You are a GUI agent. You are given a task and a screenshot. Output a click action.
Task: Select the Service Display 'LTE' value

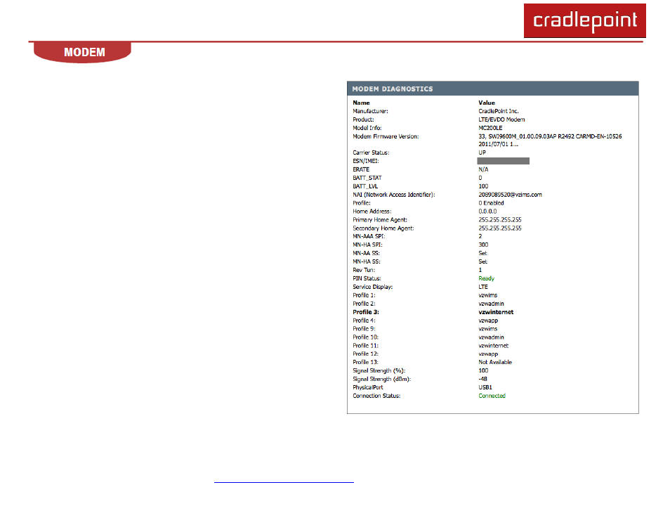(483, 287)
